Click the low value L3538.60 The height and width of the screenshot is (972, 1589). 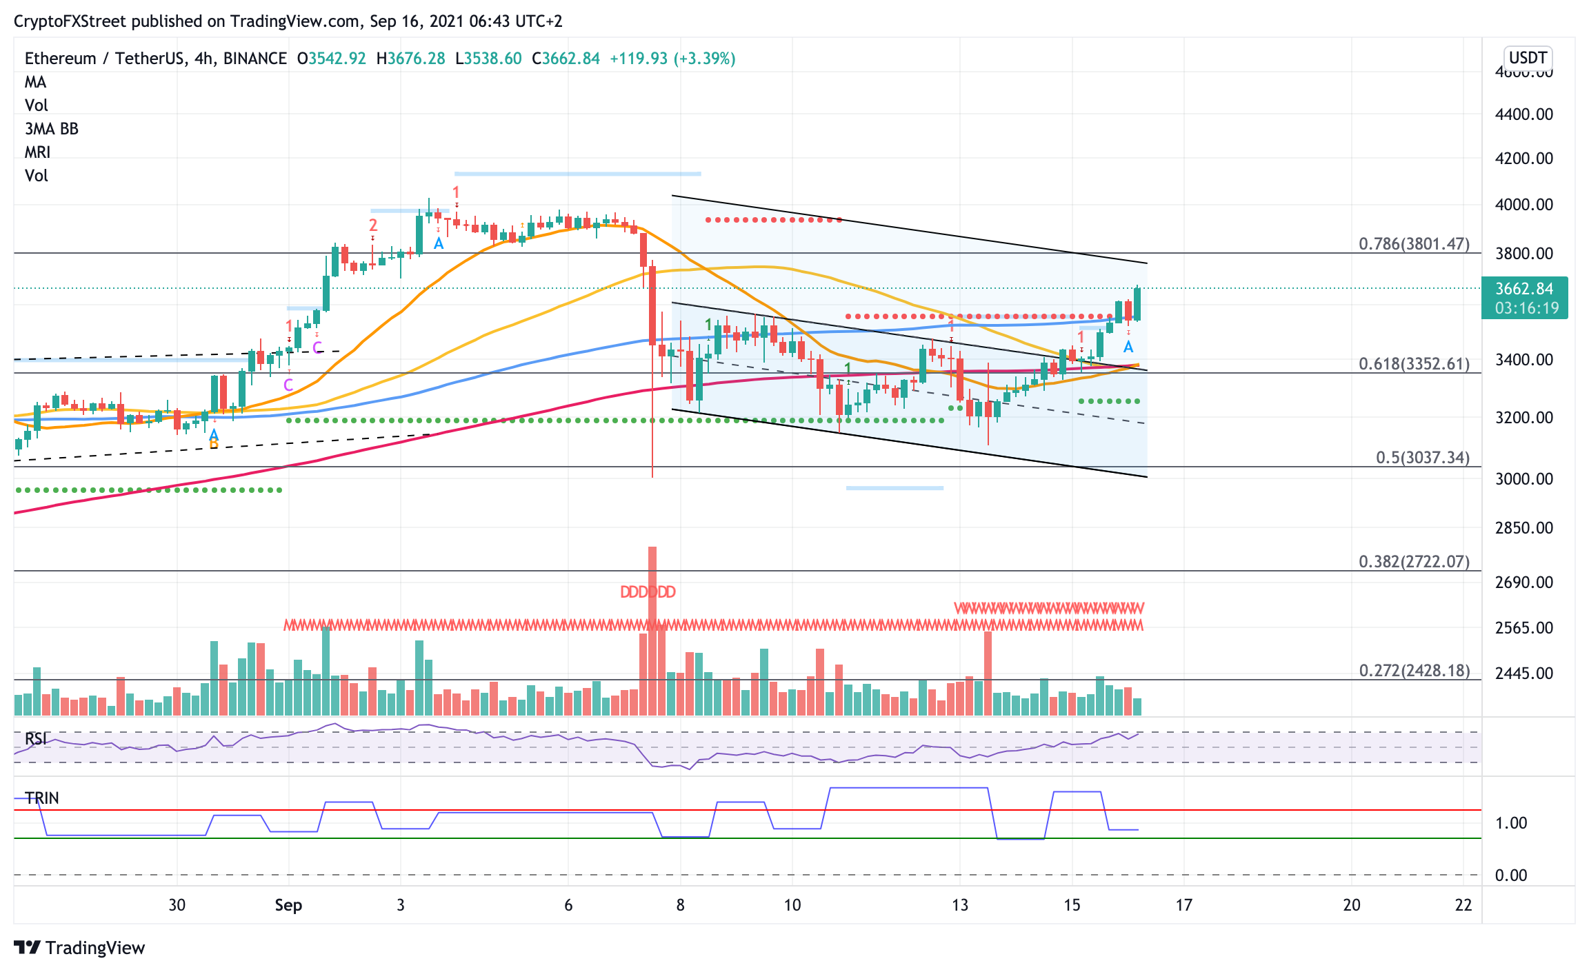(x=489, y=59)
